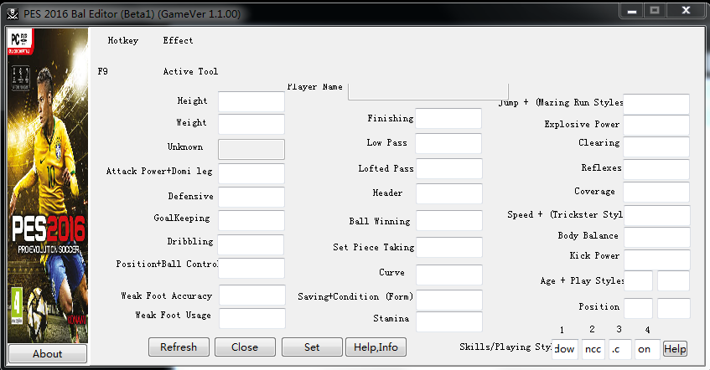Click the PES 2016 cover artwork

[48, 186]
